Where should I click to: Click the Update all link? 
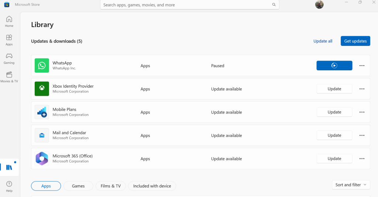coord(323,41)
